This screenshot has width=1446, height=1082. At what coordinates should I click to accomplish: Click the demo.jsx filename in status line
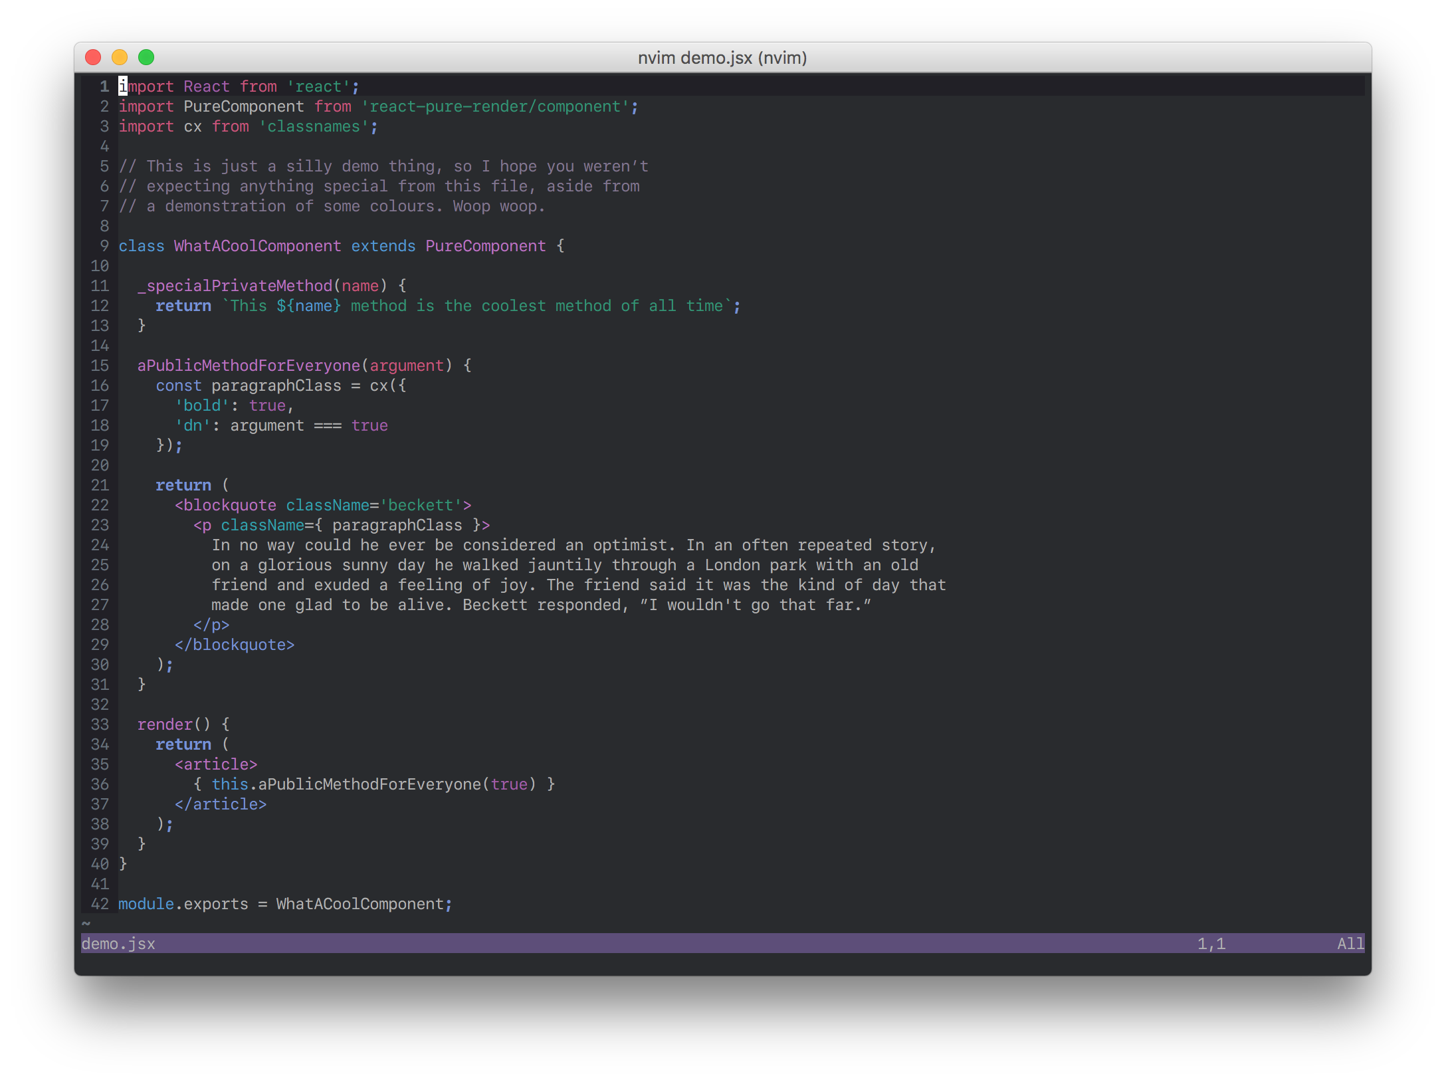(118, 944)
